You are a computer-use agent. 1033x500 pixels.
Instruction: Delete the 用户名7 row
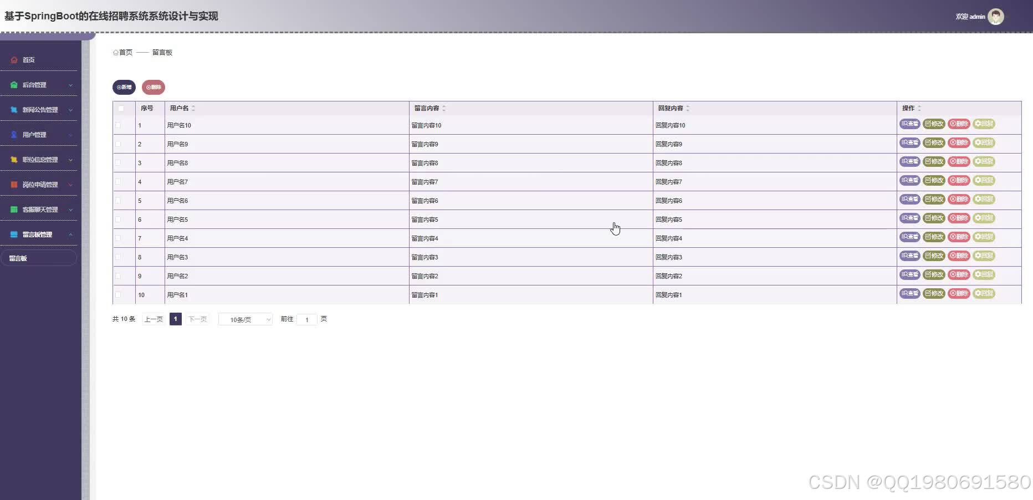pos(959,180)
